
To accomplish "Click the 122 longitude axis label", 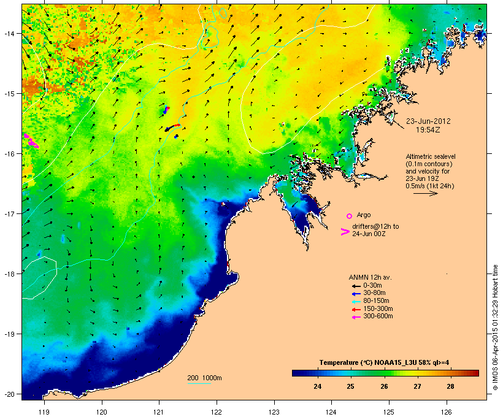I will pyautogui.click(x=217, y=412).
